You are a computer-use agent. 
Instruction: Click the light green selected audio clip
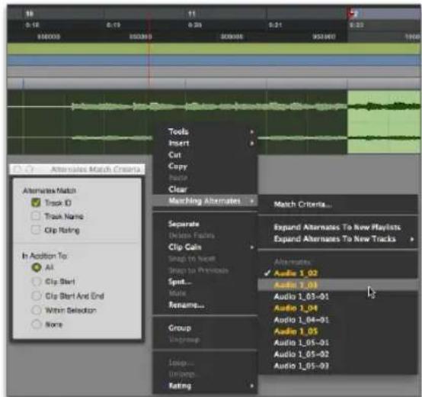[x=385, y=122]
